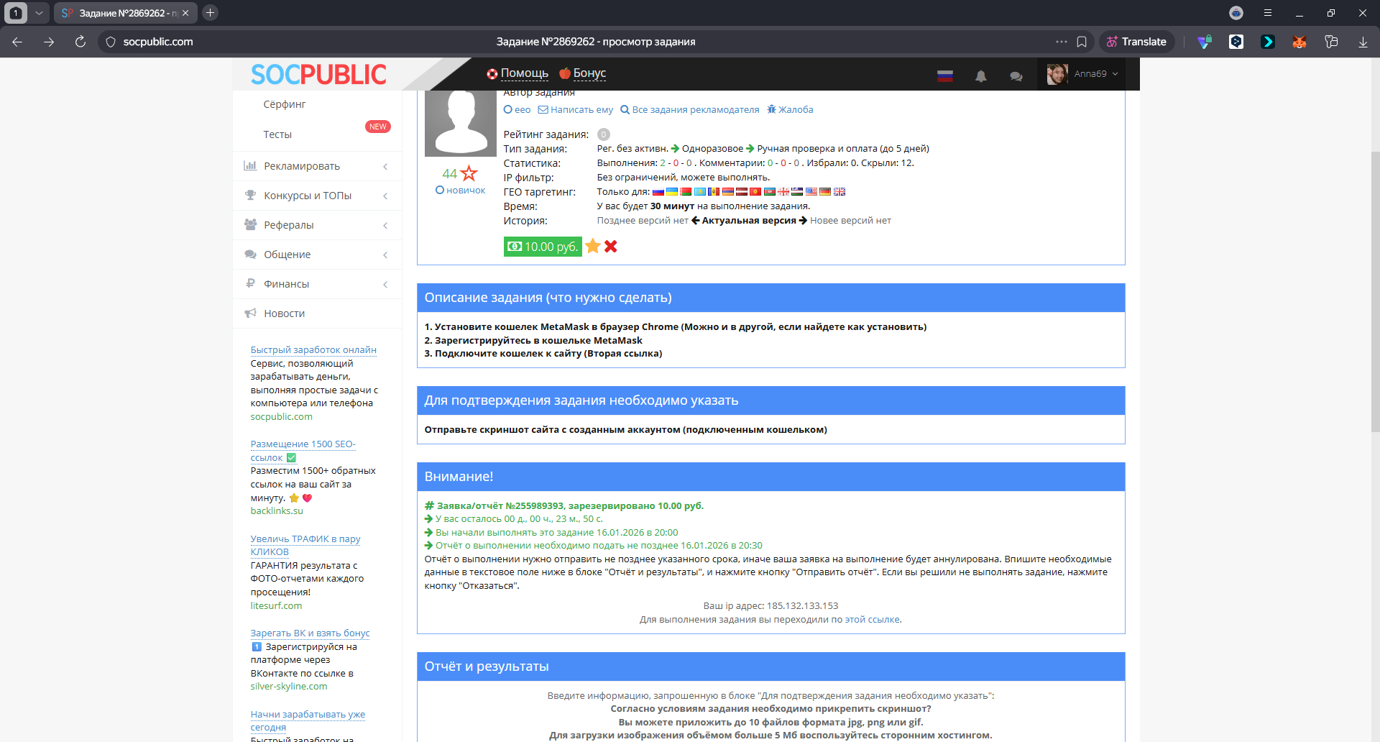Click Написать ему message link
Image resolution: width=1380 pixels, height=742 pixels.
(576, 110)
